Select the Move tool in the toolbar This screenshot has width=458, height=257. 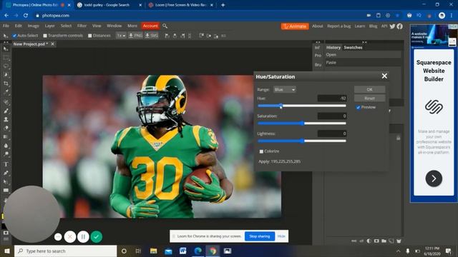coord(6,49)
